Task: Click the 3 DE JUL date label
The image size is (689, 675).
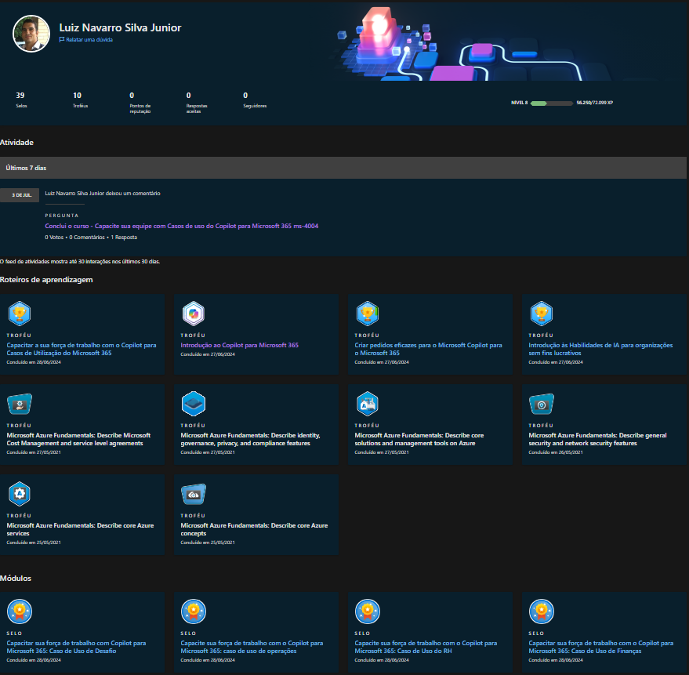Action: [x=20, y=195]
